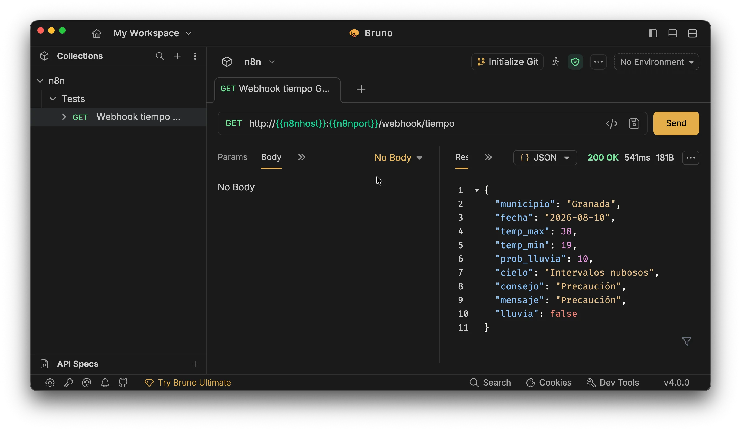Generate code with the code icon
The width and height of the screenshot is (741, 431).
[x=612, y=123]
